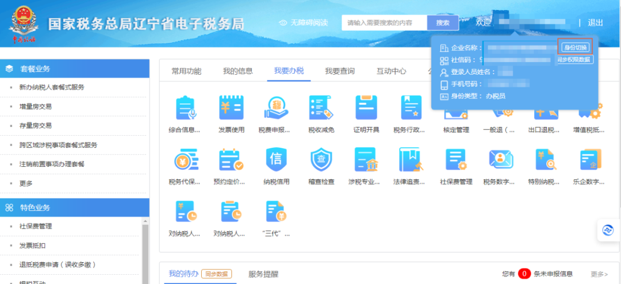Viewport: 621px width, 284px height.
Task: Switch to the 我的信息 tab
Action: pos(237,71)
